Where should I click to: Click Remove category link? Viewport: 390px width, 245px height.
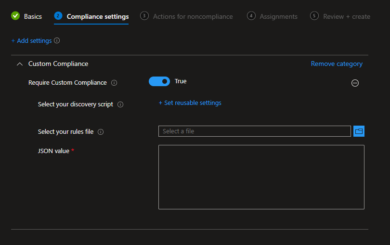(x=337, y=64)
